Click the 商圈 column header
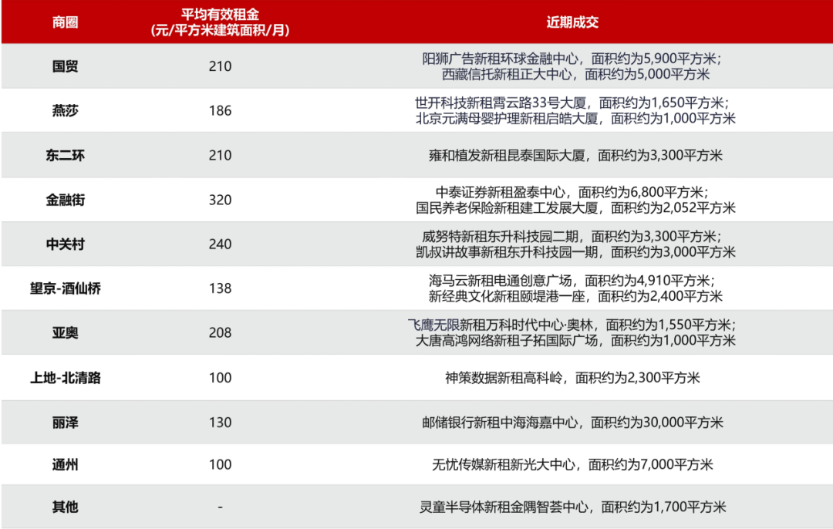The image size is (833, 529). click(66, 22)
